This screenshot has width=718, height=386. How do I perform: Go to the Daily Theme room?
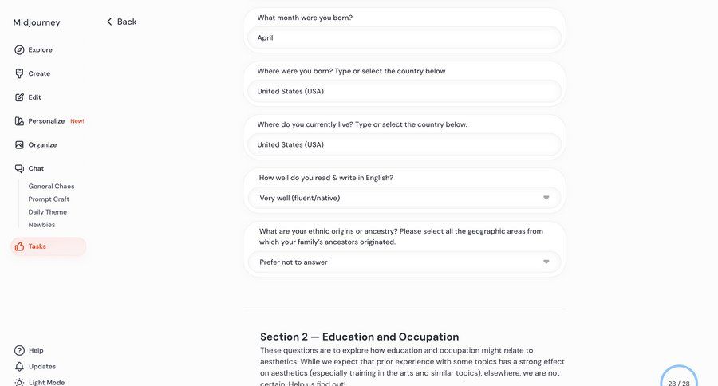(x=48, y=212)
